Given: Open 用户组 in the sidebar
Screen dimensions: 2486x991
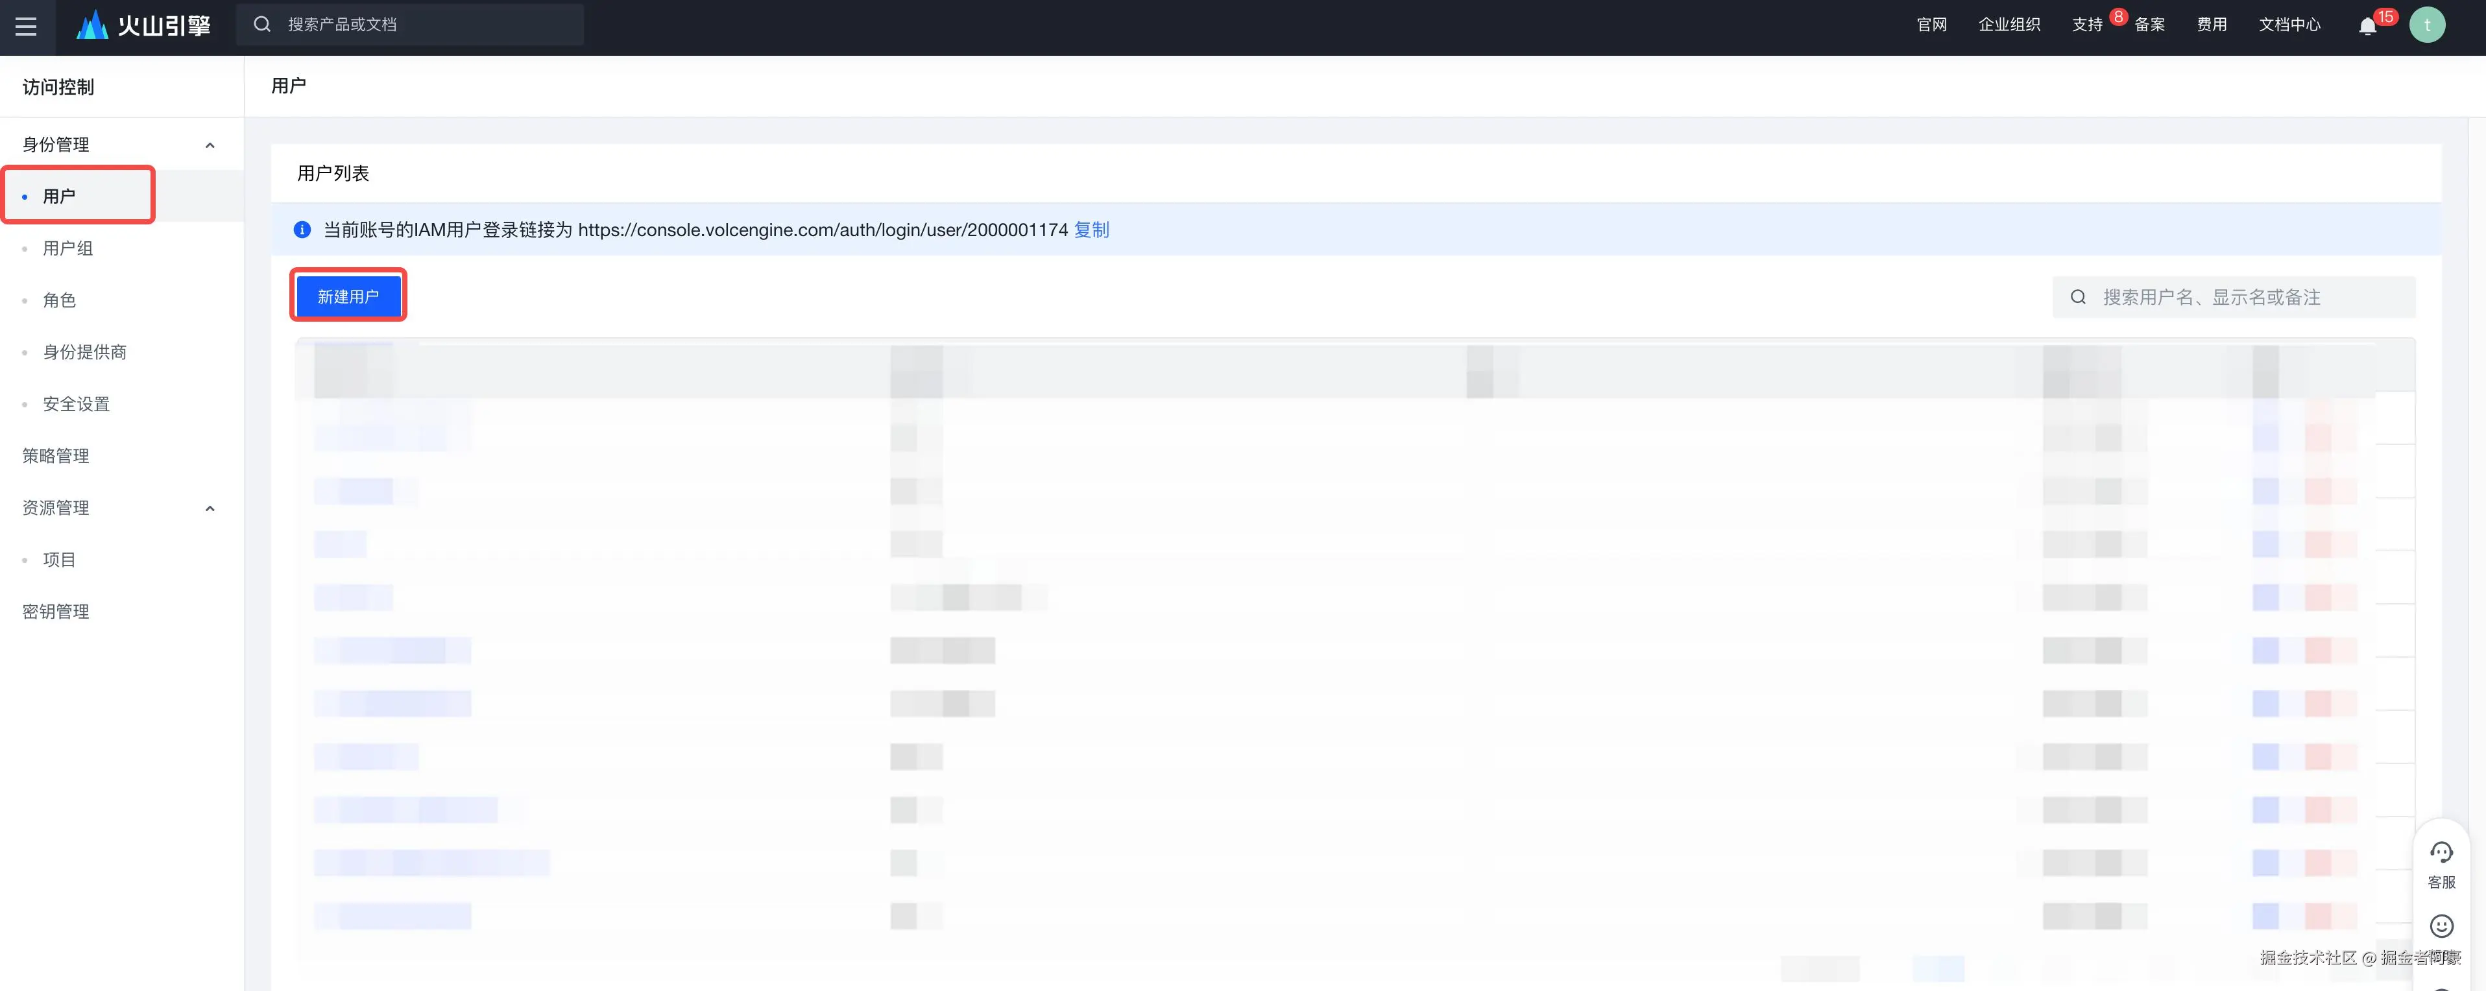Looking at the screenshot, I should tap(67, 248).
